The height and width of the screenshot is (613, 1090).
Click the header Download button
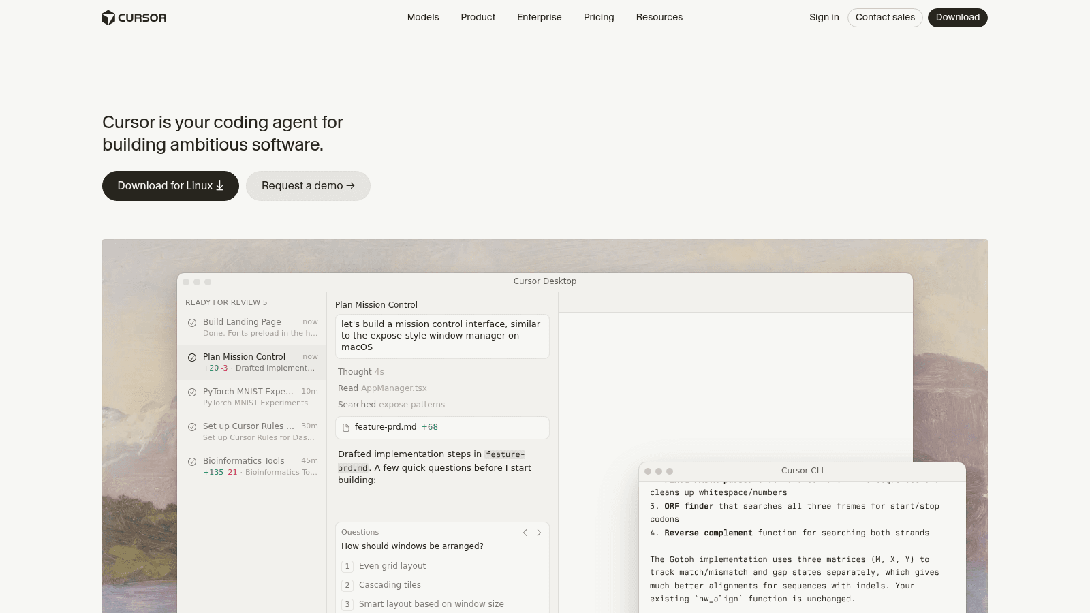coord(957,18)
